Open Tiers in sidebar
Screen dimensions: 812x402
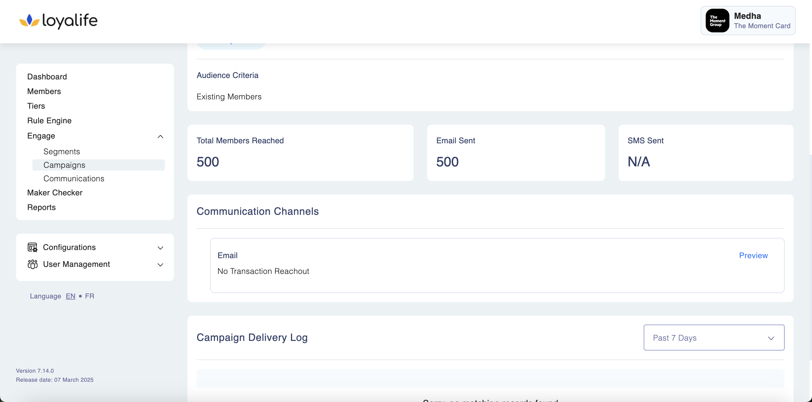point(36,106)
